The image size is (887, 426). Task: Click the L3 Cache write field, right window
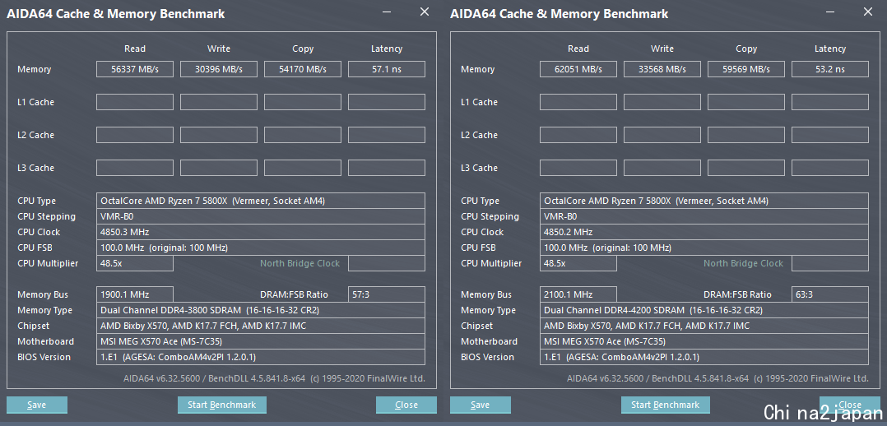pyautogui.click(x=662, y=168)
